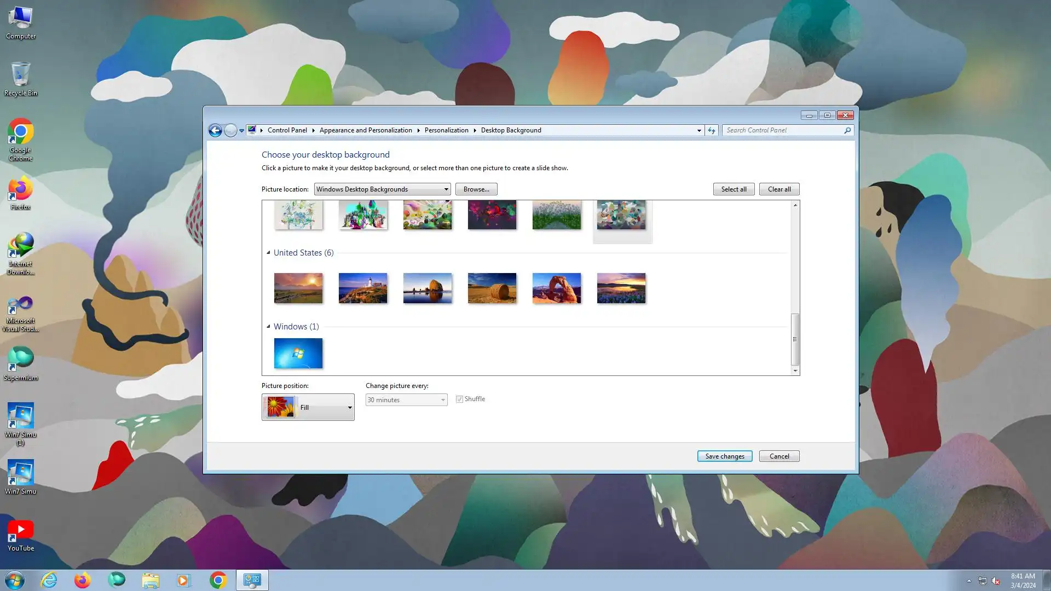This screenshot has height=591, width=1051.
Task: Collapse the United States group
Action: click(268, 253)
